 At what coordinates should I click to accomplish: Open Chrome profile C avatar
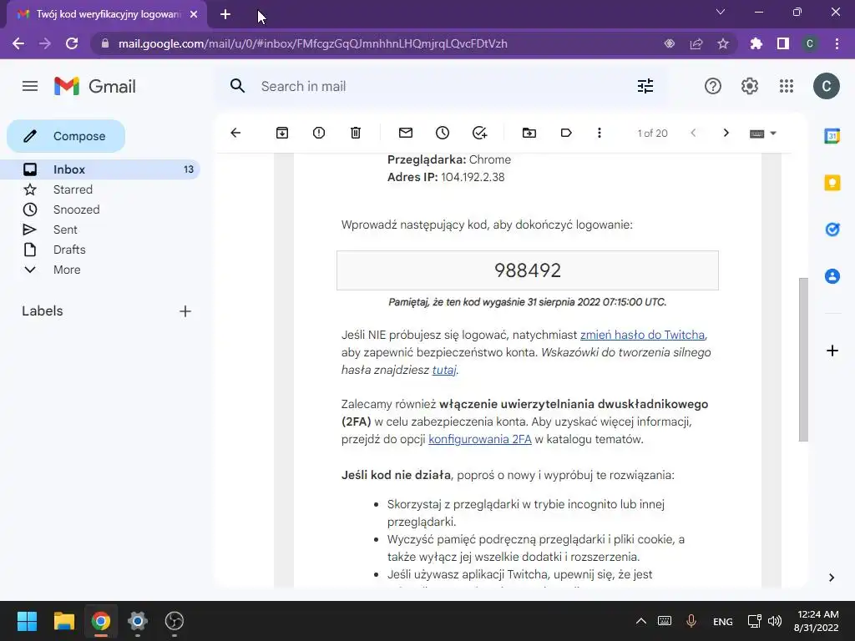coord(810,43)
